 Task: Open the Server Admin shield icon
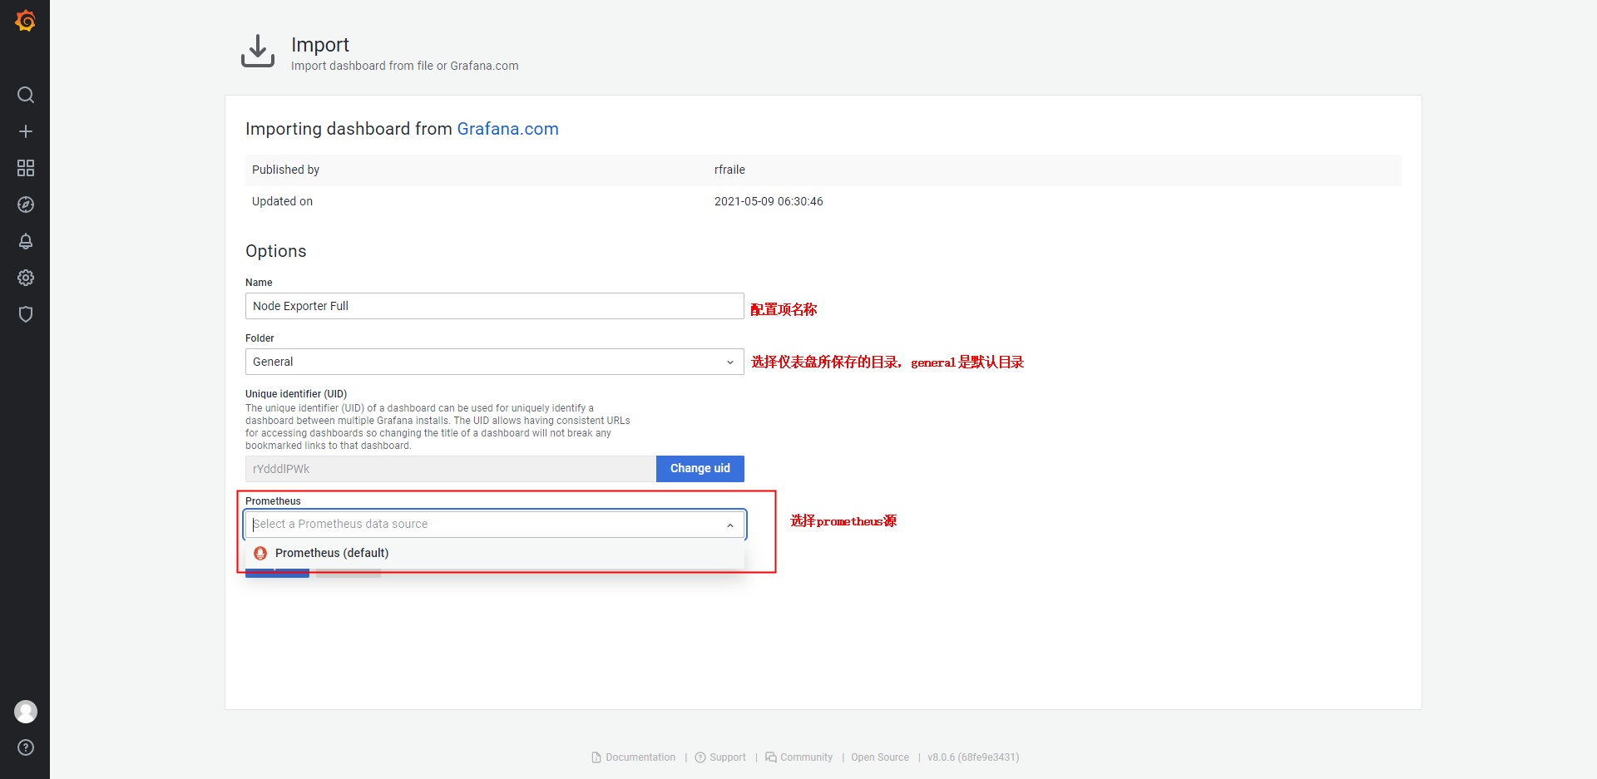click(x=26, y=314)
